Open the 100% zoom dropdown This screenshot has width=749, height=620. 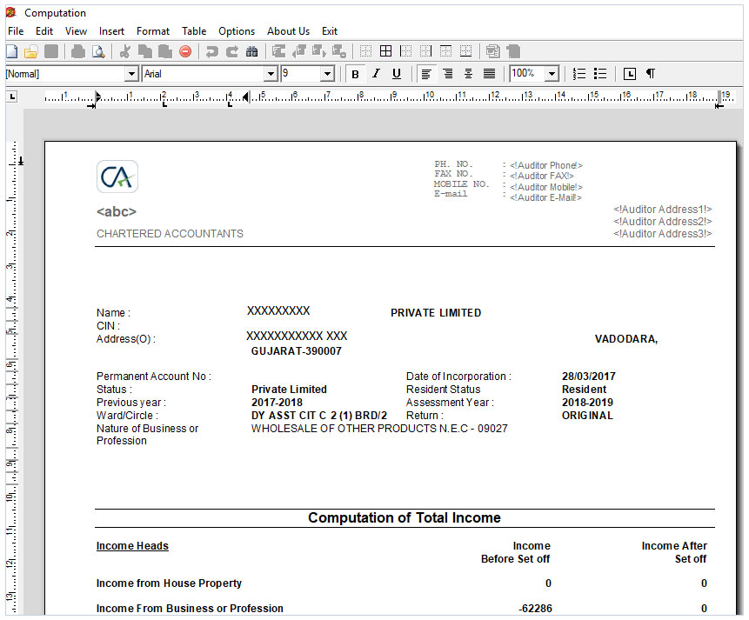coord(552,74)
